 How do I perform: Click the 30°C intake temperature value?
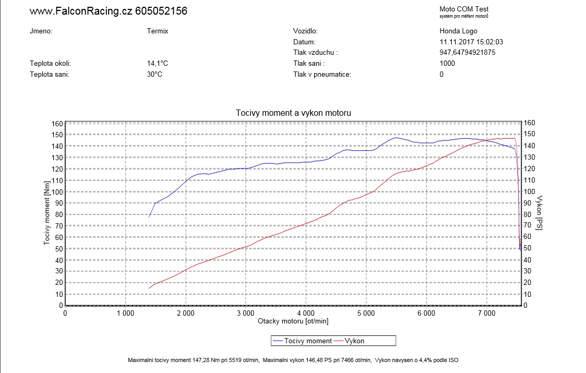tap(154, 75)
